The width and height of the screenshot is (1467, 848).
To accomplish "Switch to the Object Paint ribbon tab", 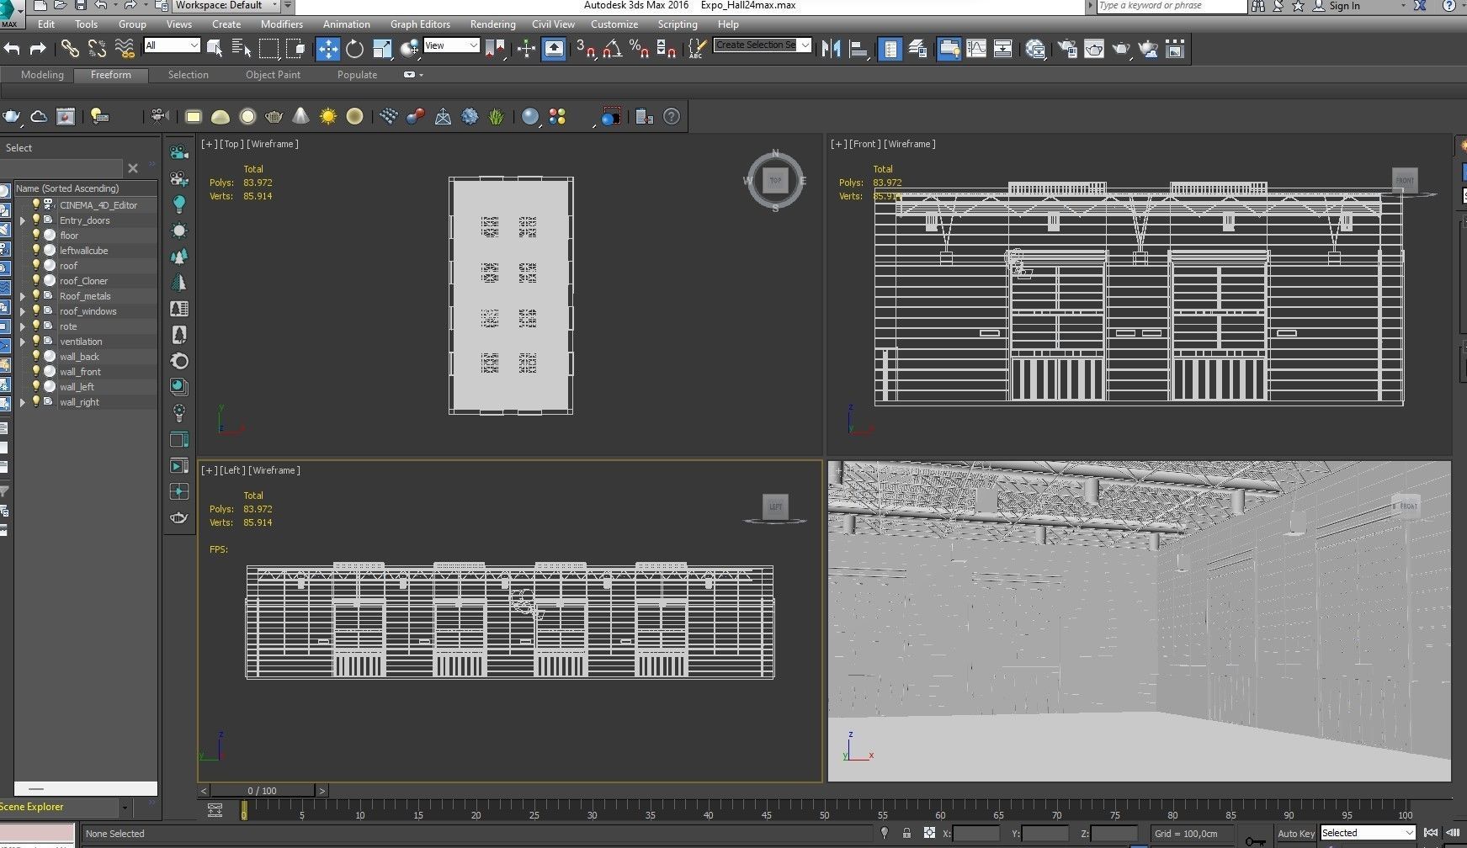I will pyautogui.click(x=273, y=75).
